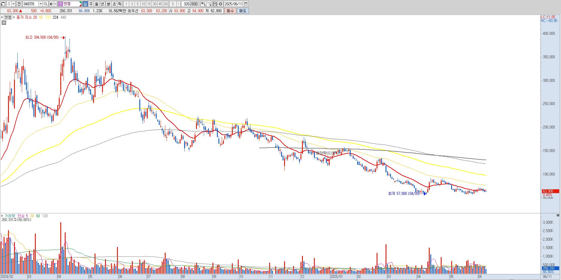Click the date field 2025/06/11

tap(233, 4)
